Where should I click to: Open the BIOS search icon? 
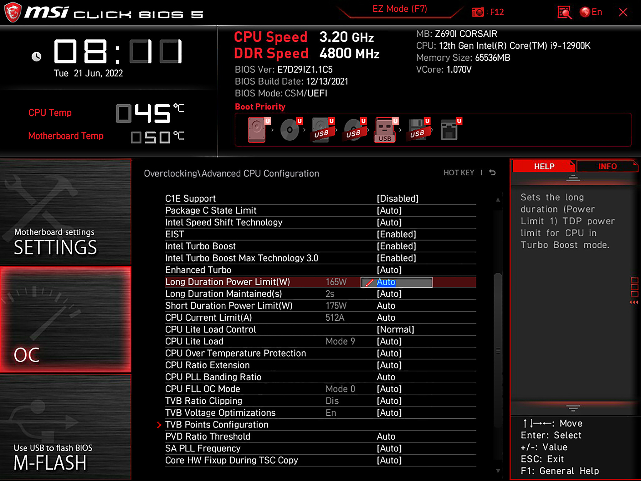(x=564, y=13)
